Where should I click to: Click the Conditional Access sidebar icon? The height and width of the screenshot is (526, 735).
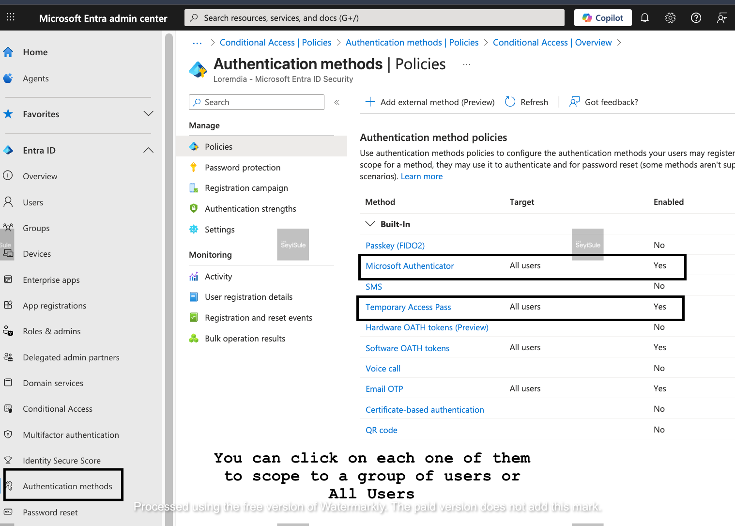pyautogui.click(x=8, y=409)
